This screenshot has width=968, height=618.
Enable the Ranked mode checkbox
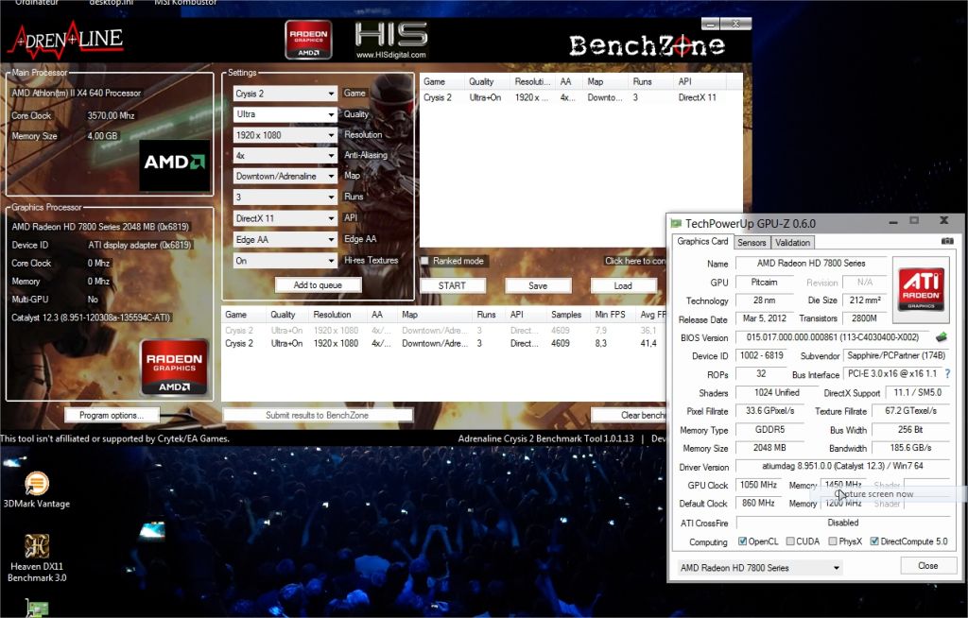click(424, 261)
